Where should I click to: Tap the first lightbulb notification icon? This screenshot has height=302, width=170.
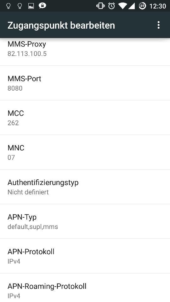point(8,6)
